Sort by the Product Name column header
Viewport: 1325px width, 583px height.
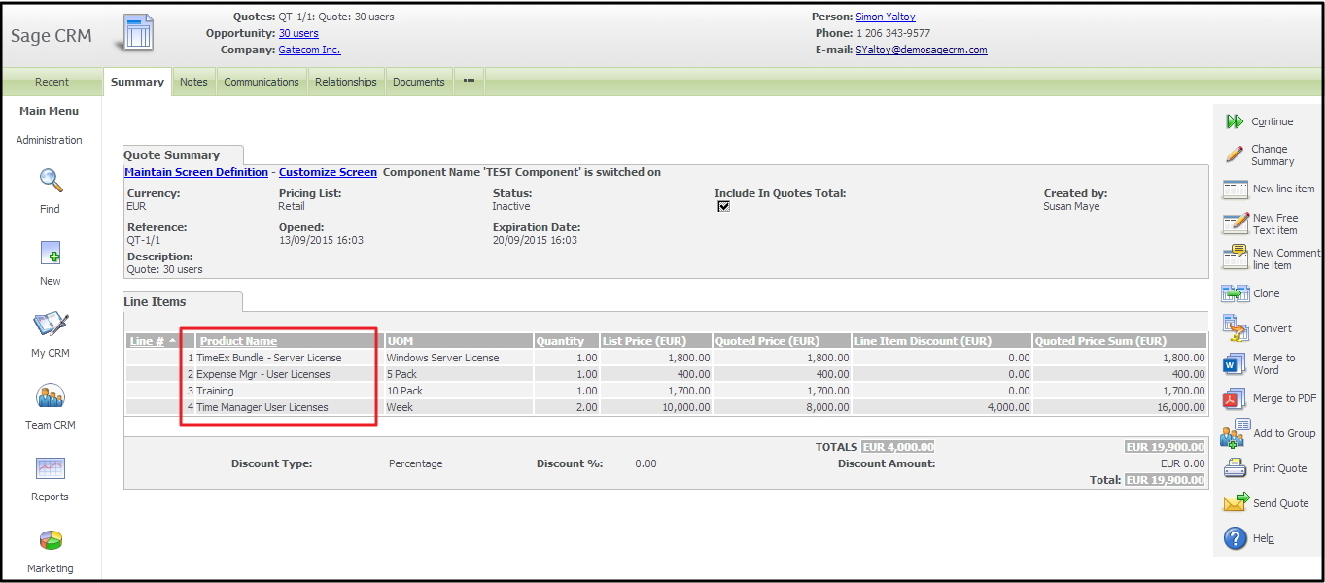[x=238, y=341]
